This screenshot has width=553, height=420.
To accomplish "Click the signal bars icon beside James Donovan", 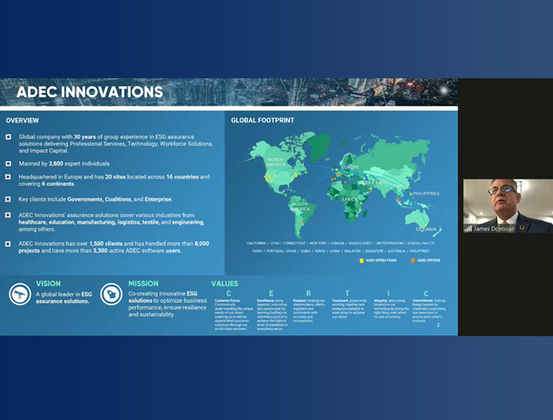I will click(x=468, y=229).
